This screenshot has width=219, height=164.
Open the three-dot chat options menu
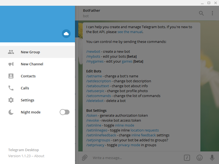pos(212,13)
